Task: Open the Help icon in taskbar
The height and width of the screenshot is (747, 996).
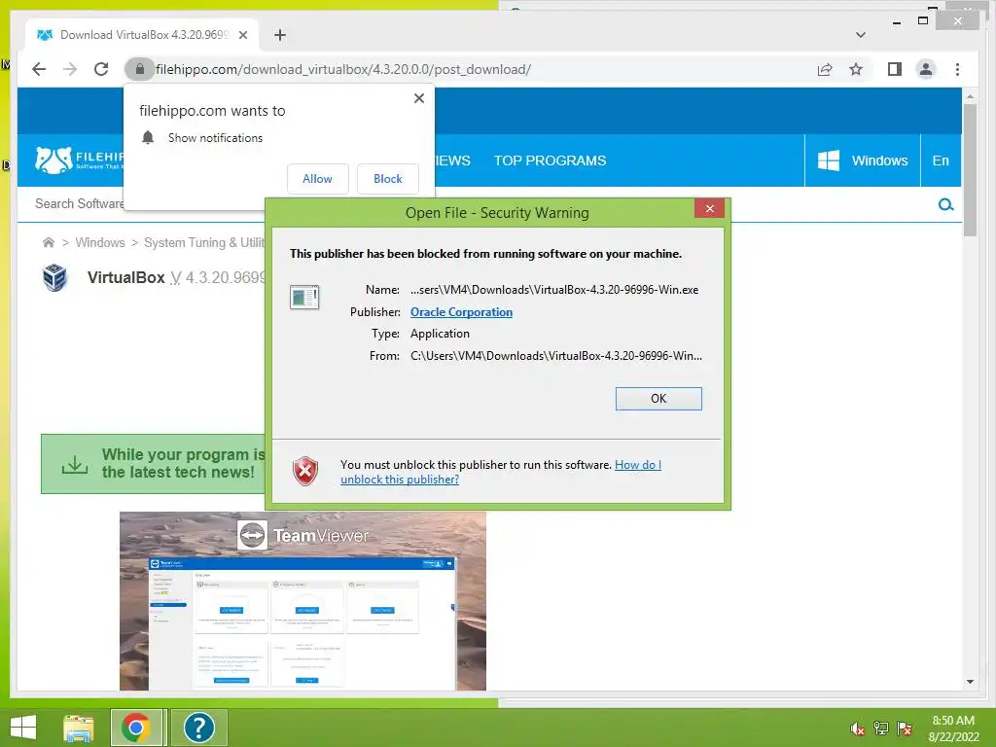Action: pyautogui.click(x=198, y=728)
